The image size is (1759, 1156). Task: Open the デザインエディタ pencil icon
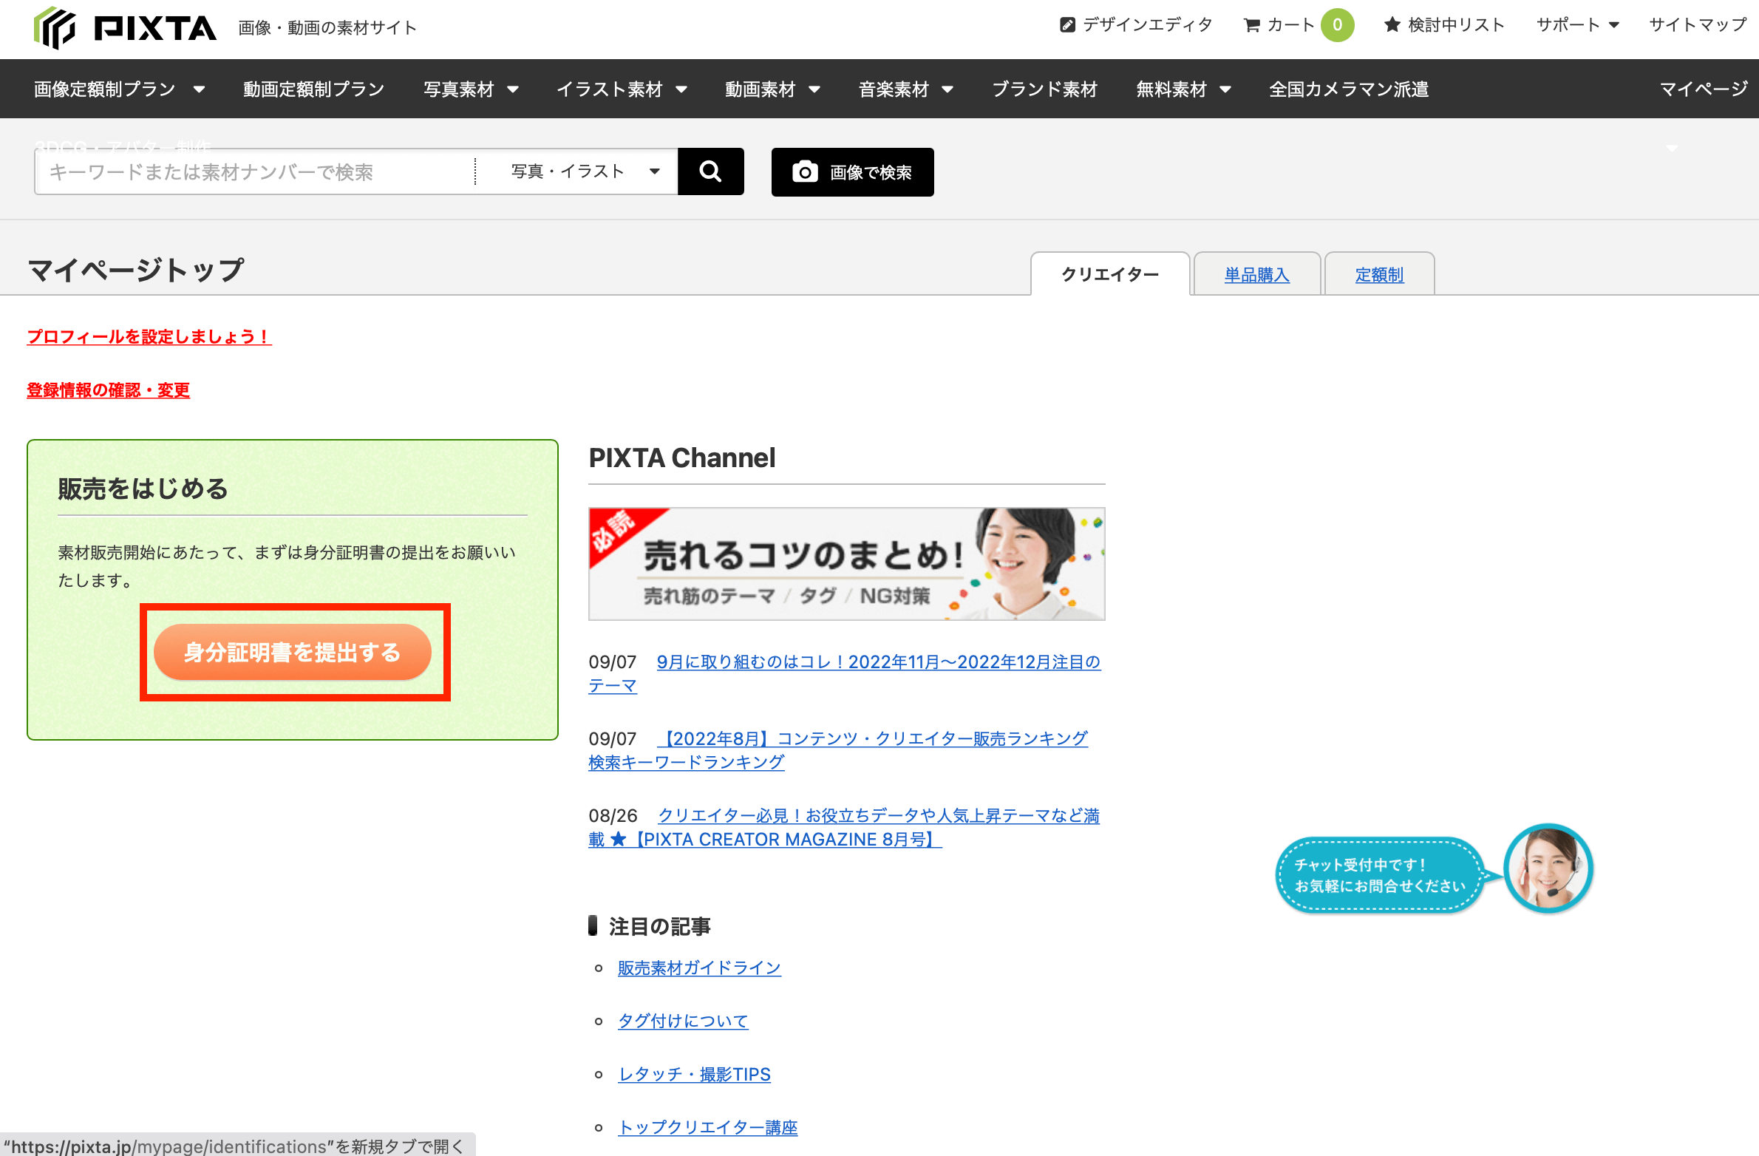[1067, 25]
